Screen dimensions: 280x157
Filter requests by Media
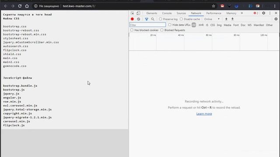coord(227,25)
